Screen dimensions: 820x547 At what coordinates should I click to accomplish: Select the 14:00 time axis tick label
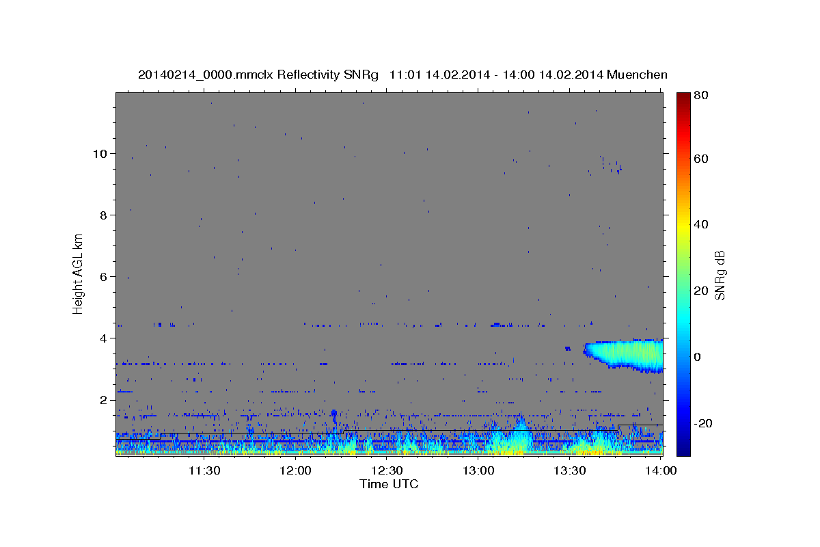pos(661,471)
